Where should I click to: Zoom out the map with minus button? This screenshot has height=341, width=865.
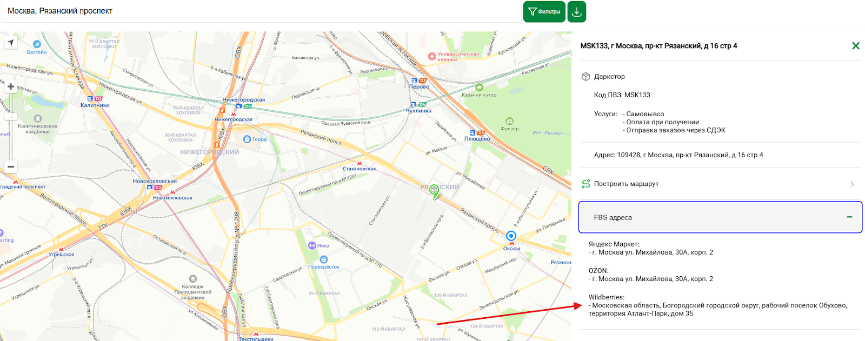click(10, 166)
